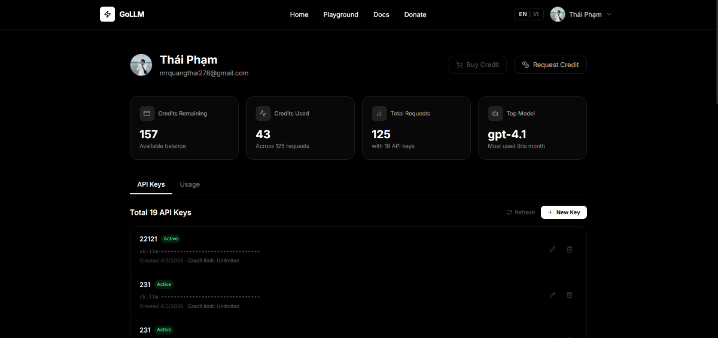
Task: Click the 157 credits remaining value
Action: click(x=148, y=135)
